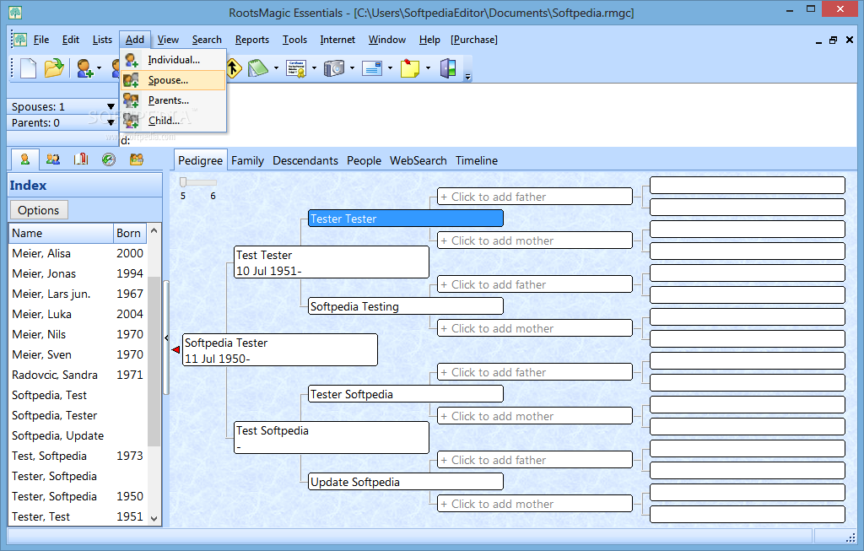
Task: Open the Reports menu
Action: tap(252, 40)
